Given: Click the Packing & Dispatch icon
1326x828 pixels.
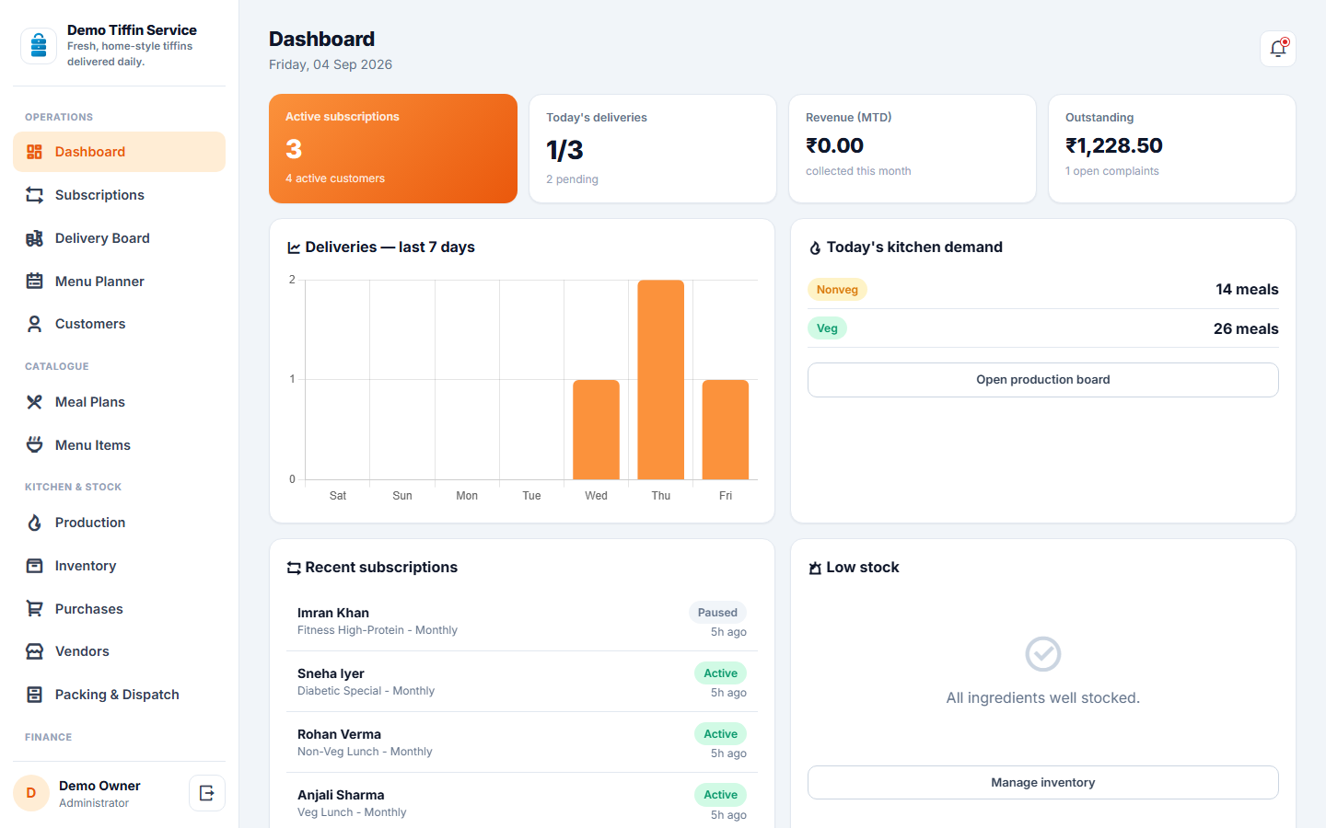Looking at the screenshot, I should click(34, 695).
